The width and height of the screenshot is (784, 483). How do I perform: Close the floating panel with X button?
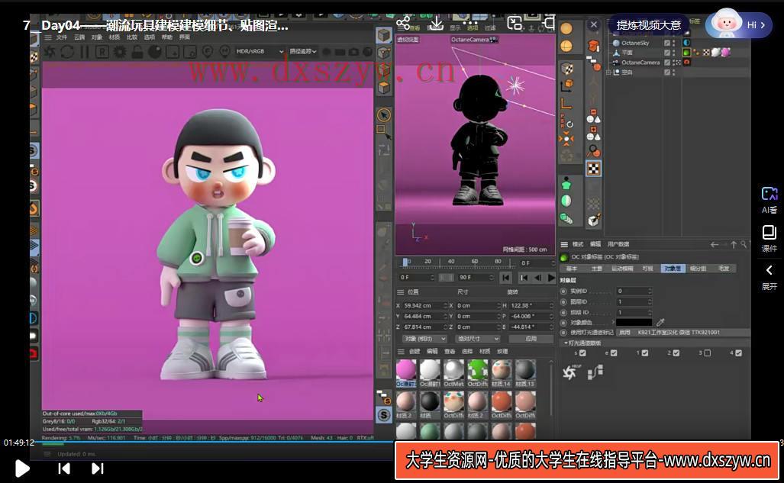click(593, 24)
